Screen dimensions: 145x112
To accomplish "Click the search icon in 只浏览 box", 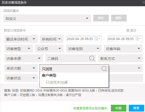I will [x=104, y=69].
